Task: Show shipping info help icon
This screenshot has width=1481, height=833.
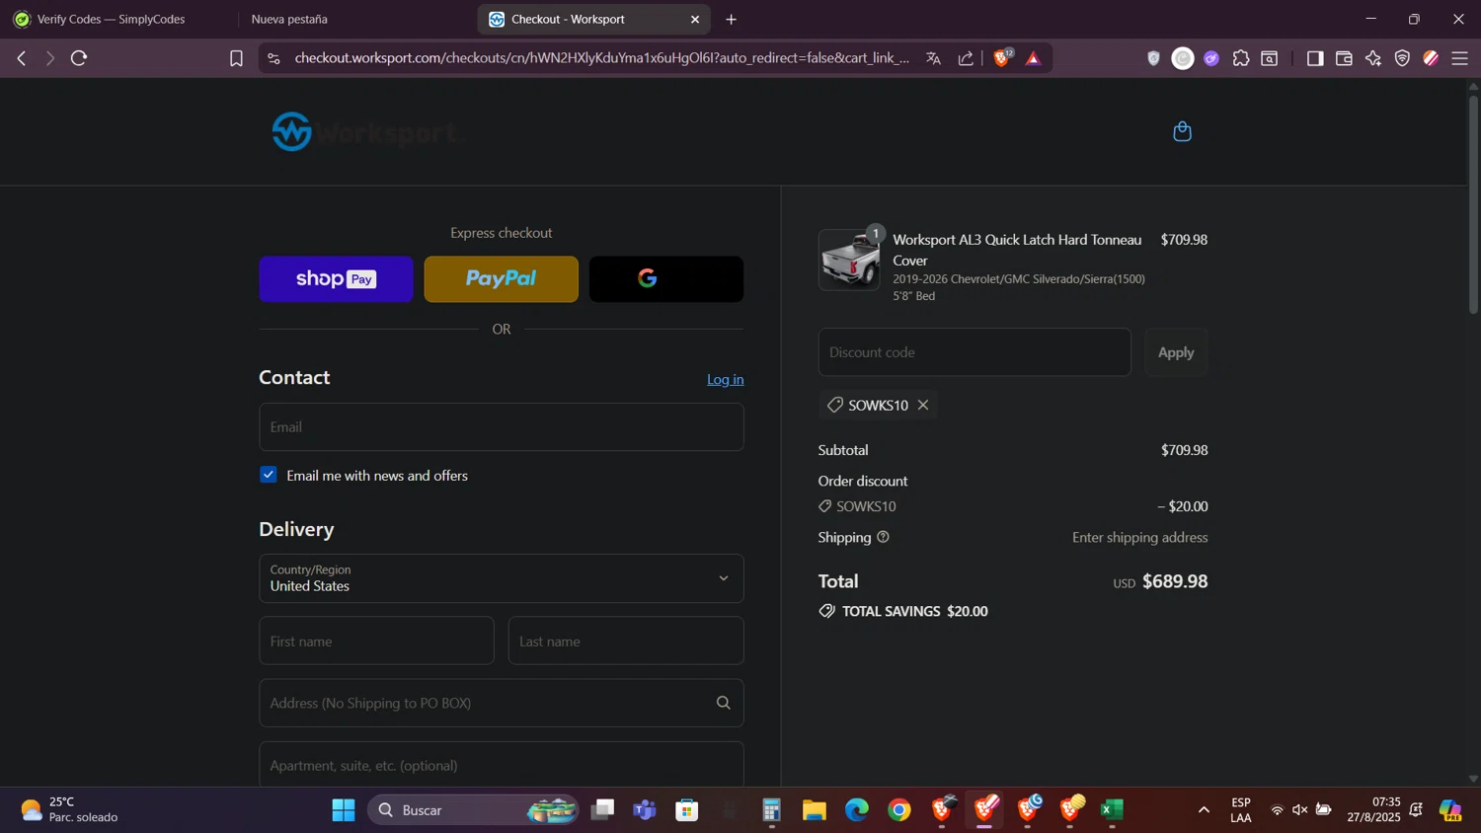Action: click(883, 537)
